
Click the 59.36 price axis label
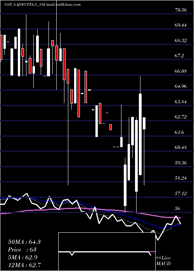point(181,163)
